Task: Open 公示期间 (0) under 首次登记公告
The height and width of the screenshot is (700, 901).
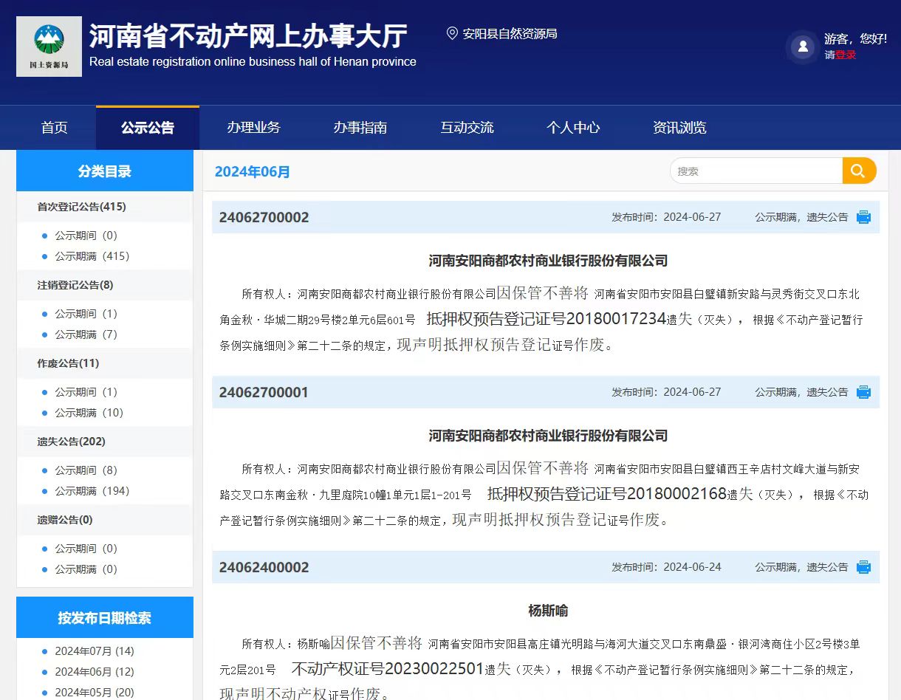Action: (x=86, y=236)
